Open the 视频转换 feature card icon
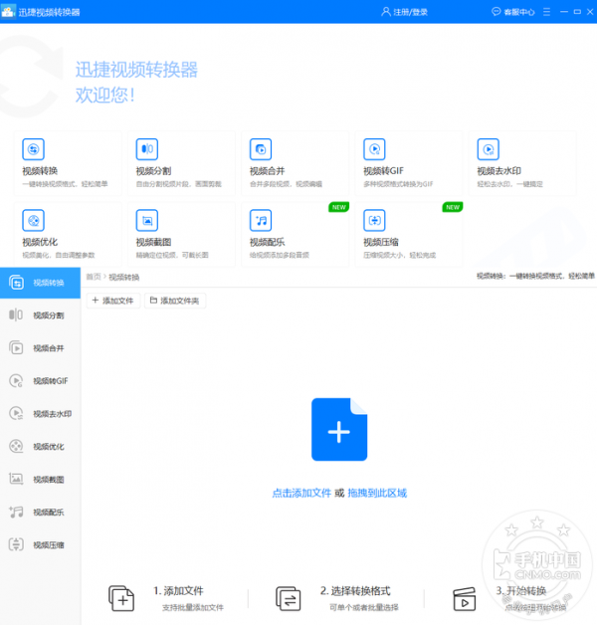The image size is (597, 625). pyautogui.click(x=33, y=149)
